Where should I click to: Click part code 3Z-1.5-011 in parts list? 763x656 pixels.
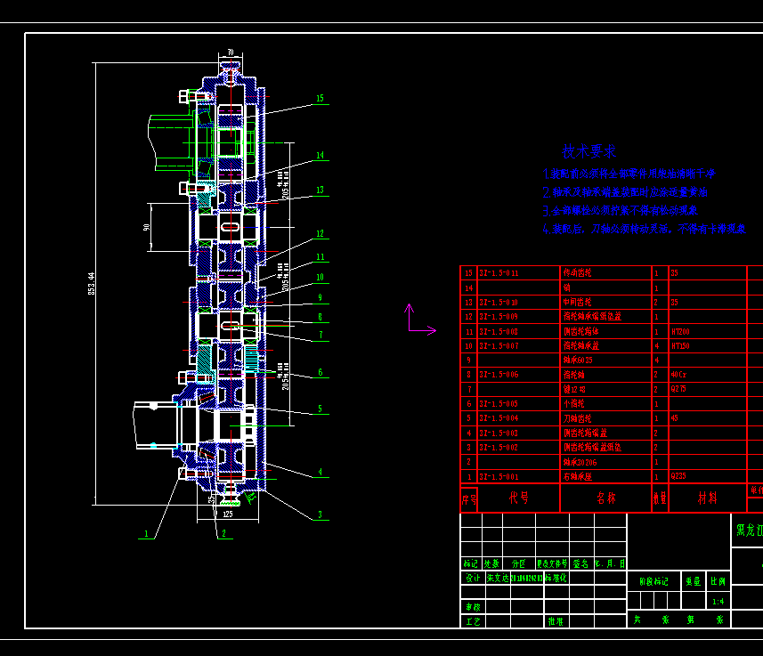tap(499, 273)
